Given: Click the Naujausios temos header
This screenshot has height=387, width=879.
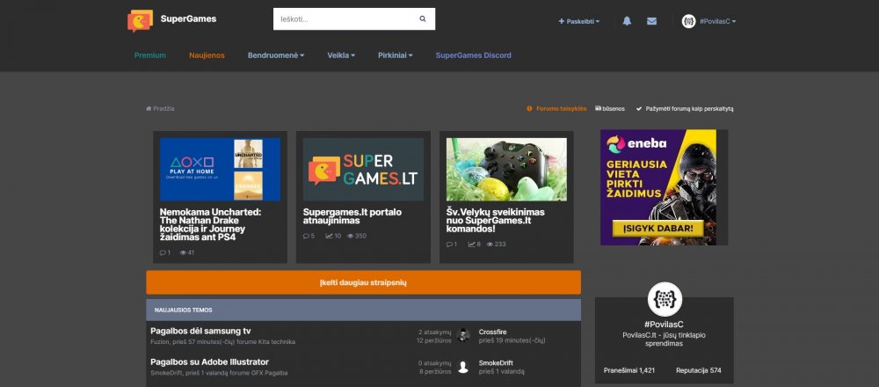Looking at the screenshot, I should [x=363, y=310].
